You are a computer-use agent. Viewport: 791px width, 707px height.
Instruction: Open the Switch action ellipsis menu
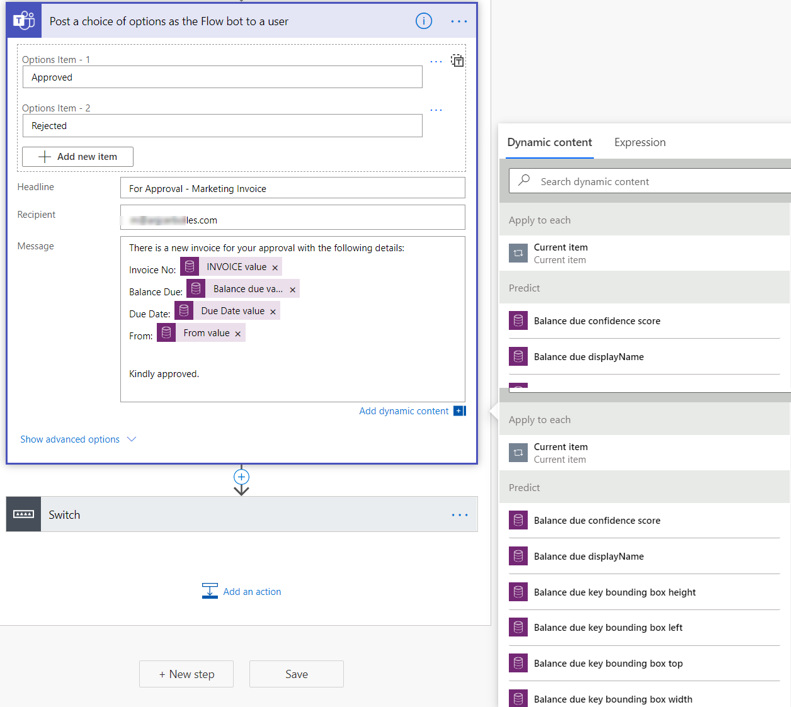(x=460, y=514)
